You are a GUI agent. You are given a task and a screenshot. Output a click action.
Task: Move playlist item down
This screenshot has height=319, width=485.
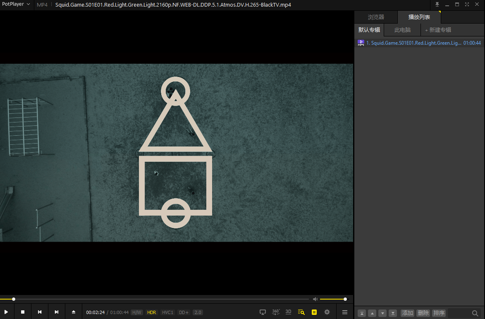(x=382, y=313)
